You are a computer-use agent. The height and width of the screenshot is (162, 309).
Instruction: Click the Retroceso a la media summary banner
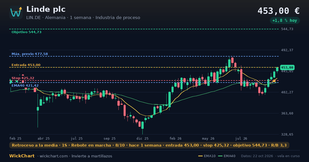click(149, 145)
